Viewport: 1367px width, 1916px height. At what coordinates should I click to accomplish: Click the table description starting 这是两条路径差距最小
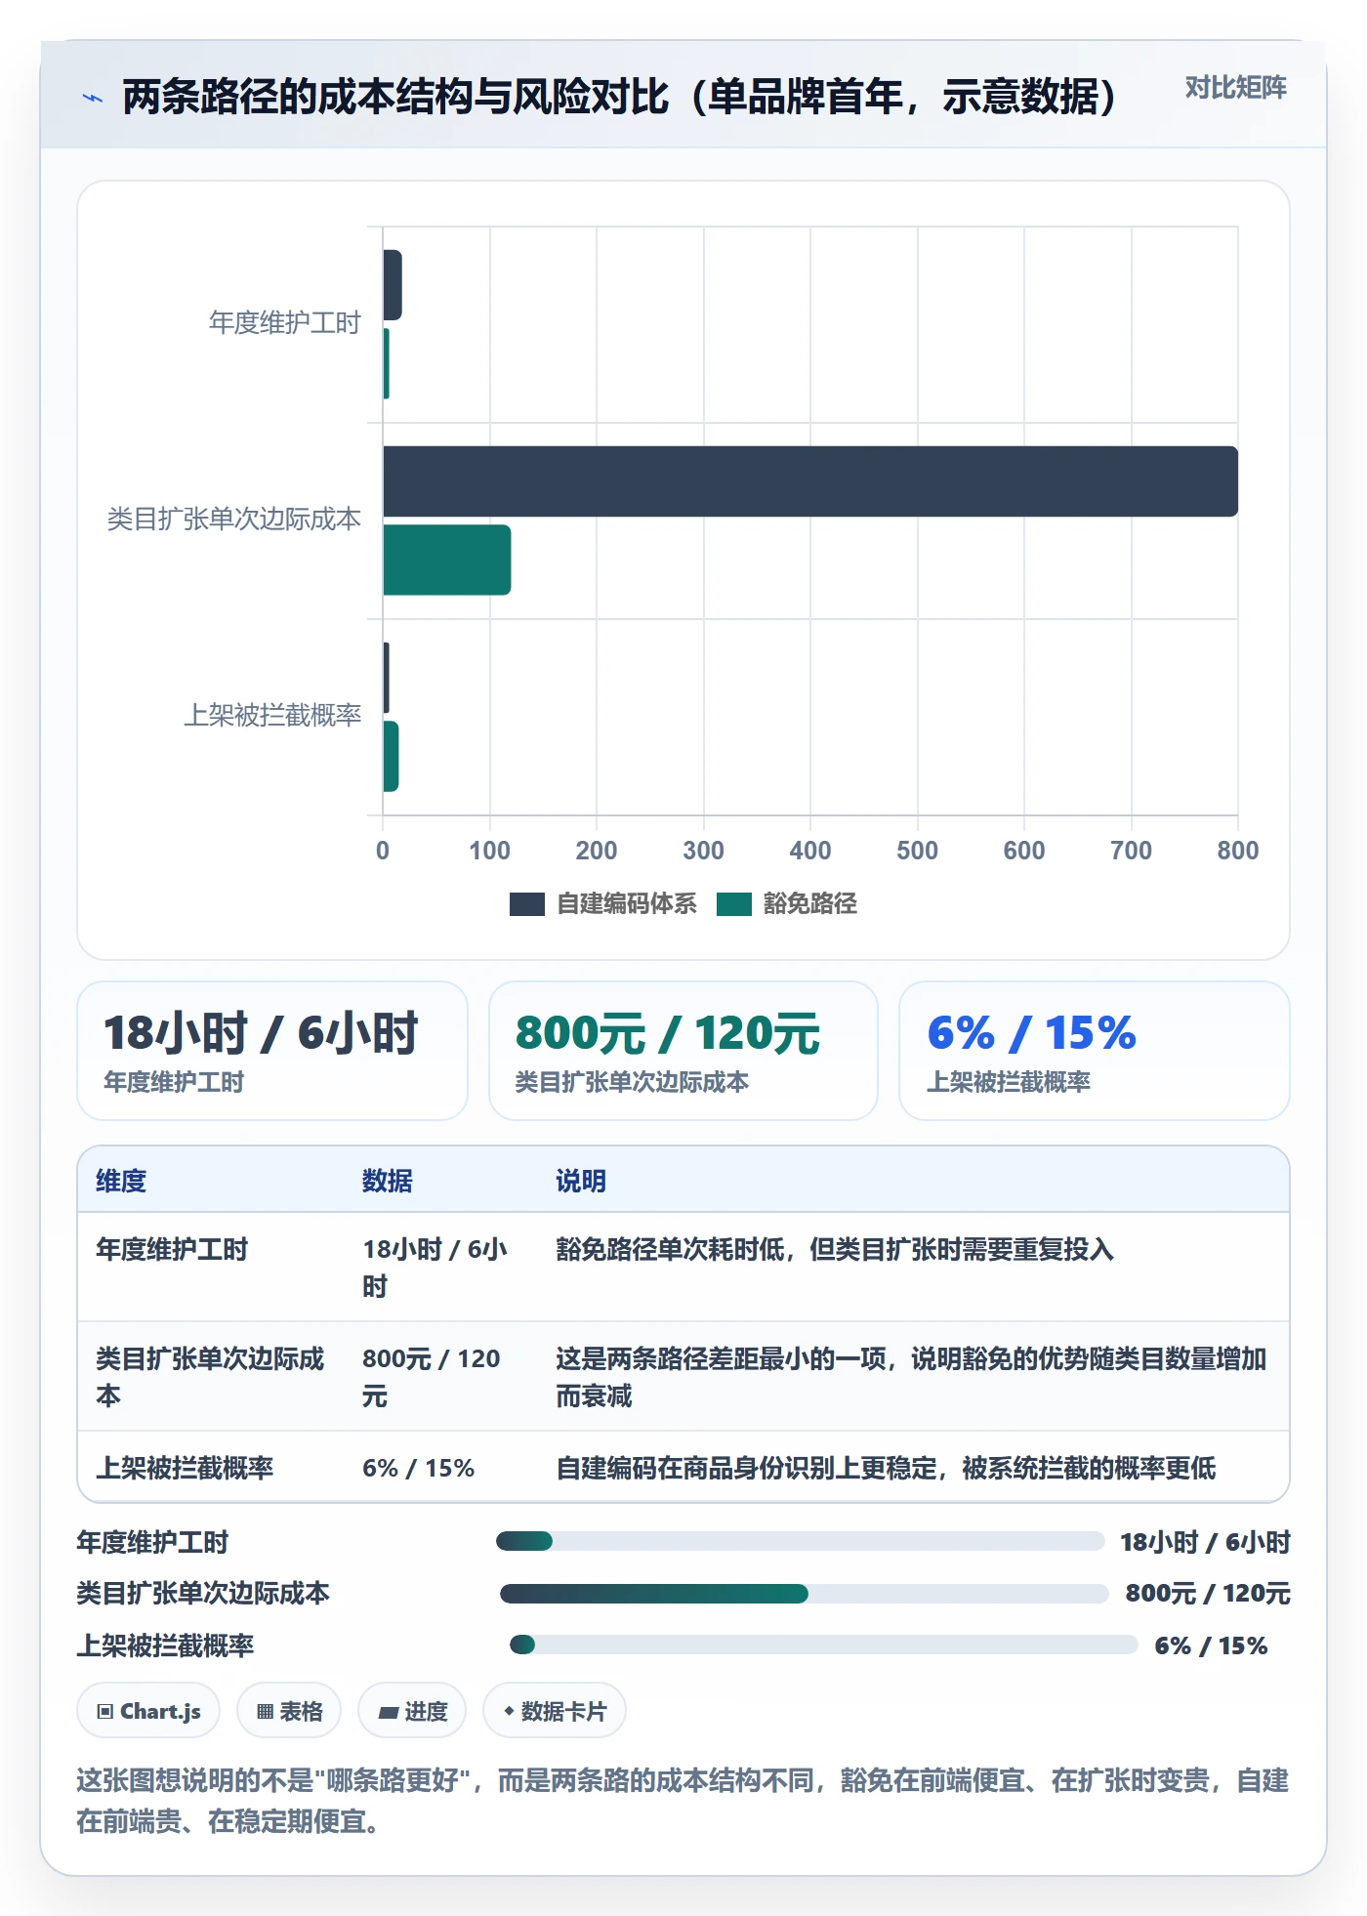point(911,1378)
